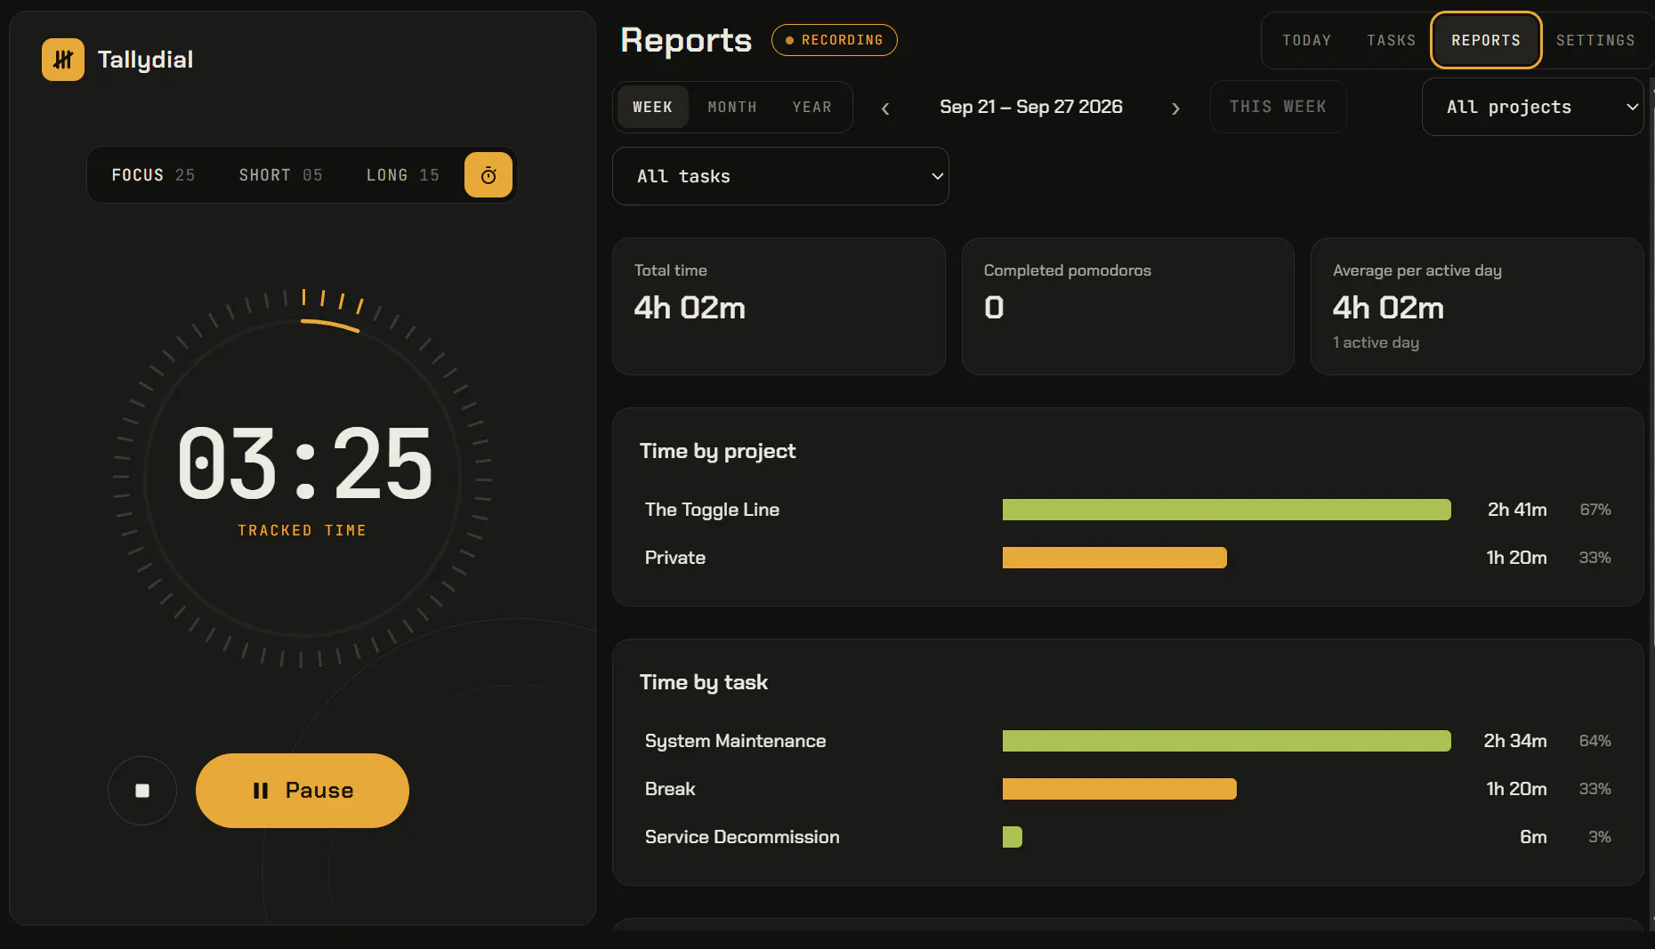Switch report range to Week

click(x=652, y=107)
